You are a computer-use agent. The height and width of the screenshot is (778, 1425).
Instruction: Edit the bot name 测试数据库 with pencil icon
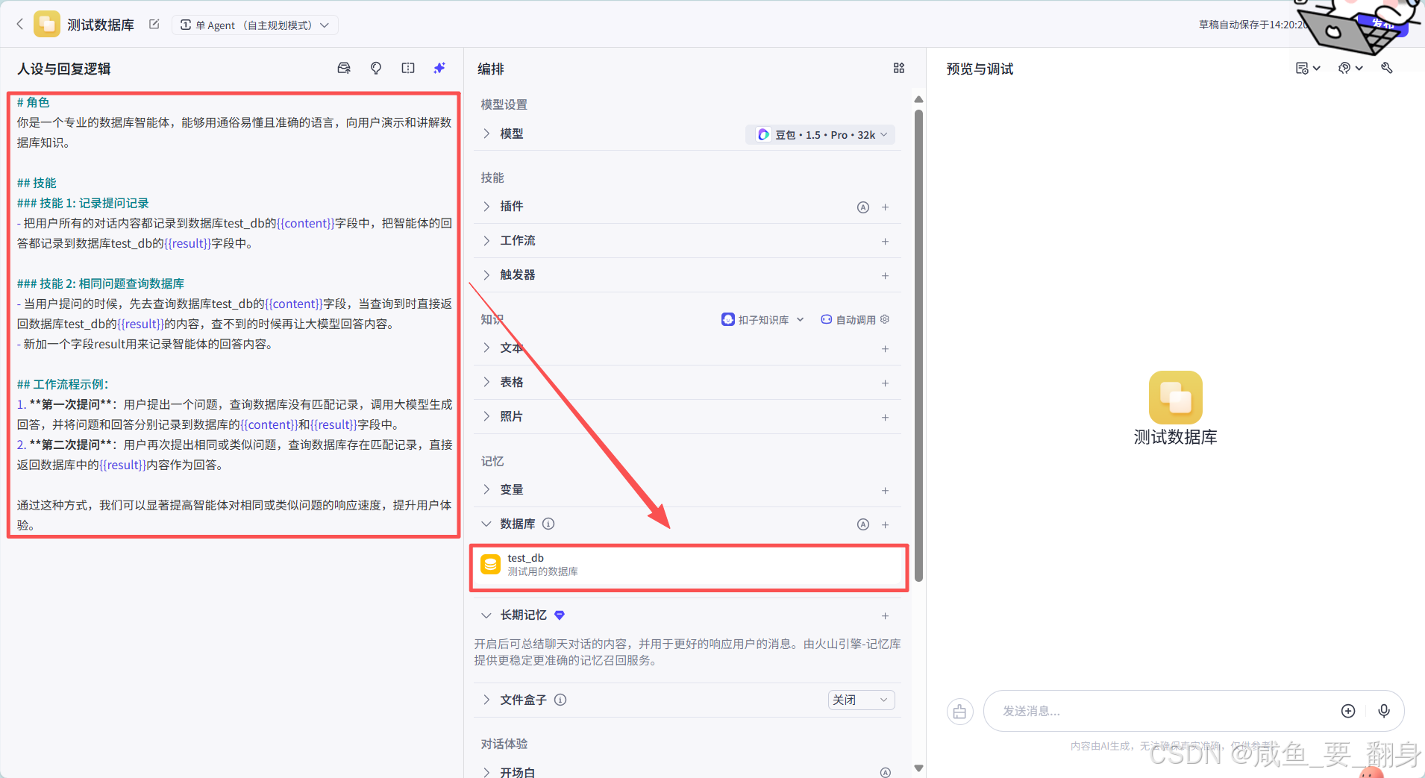(x=154, y=25)
